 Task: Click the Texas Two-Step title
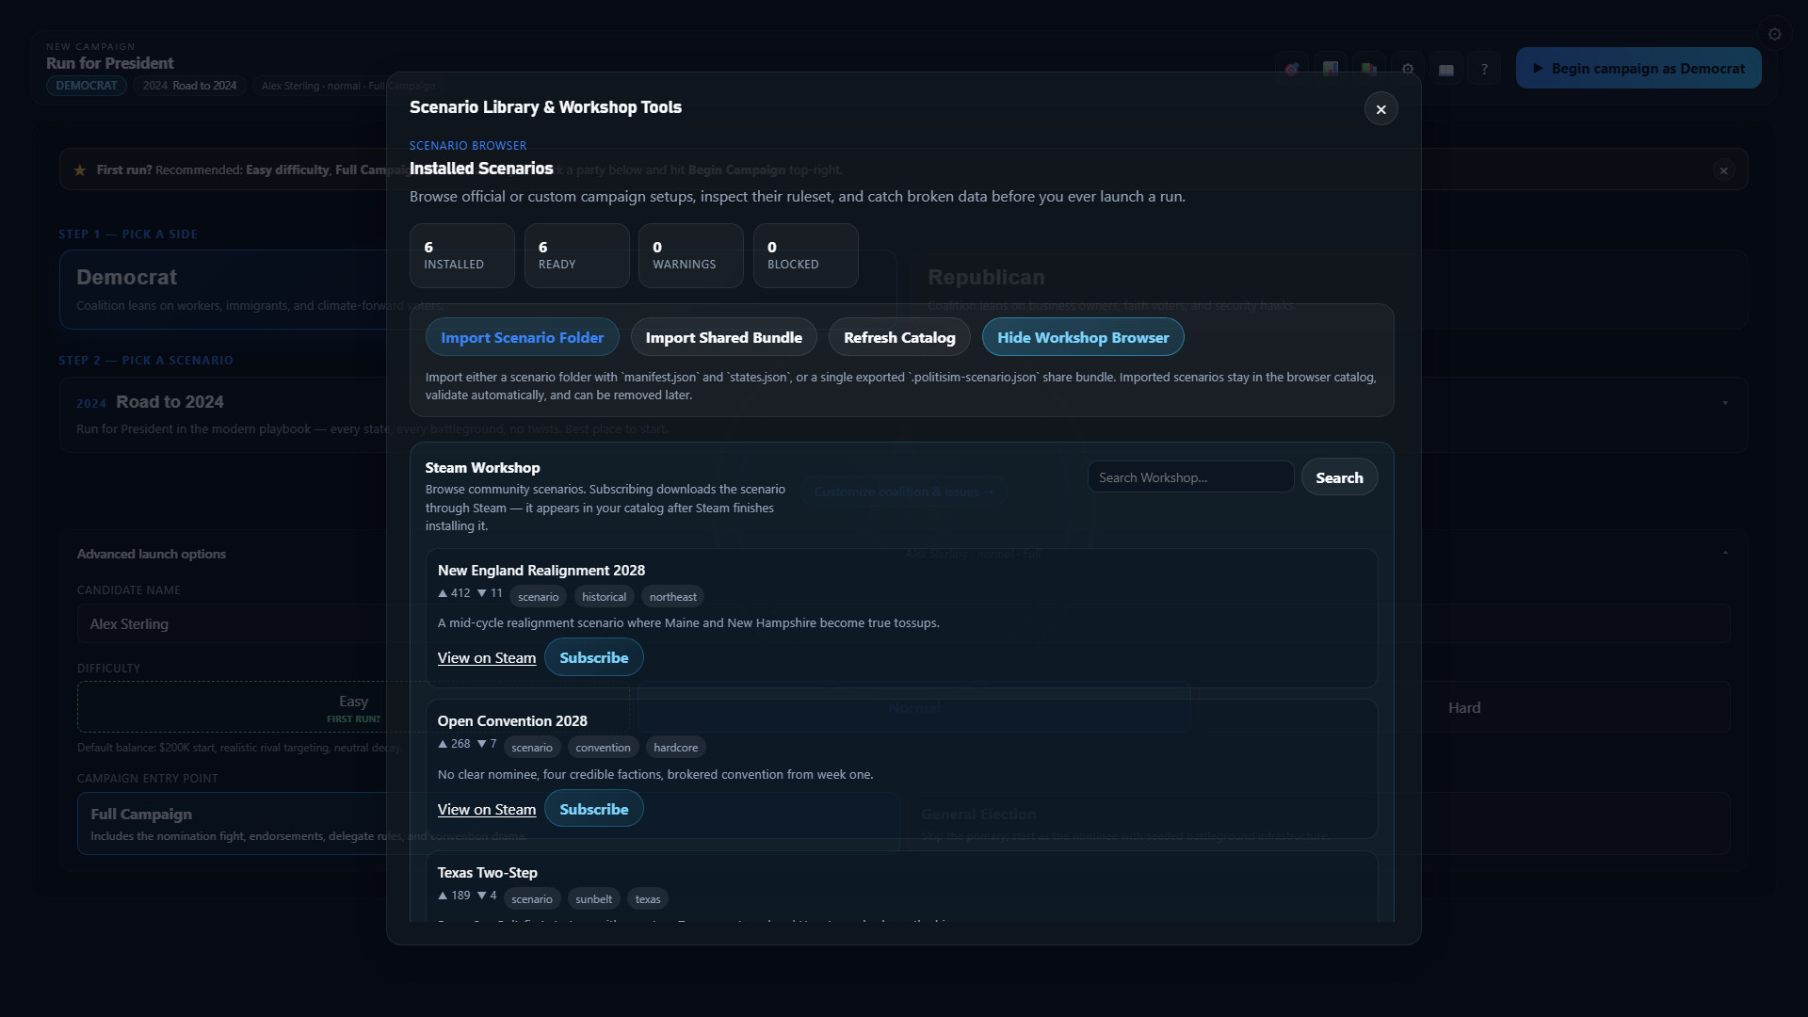tap(487, 873)
